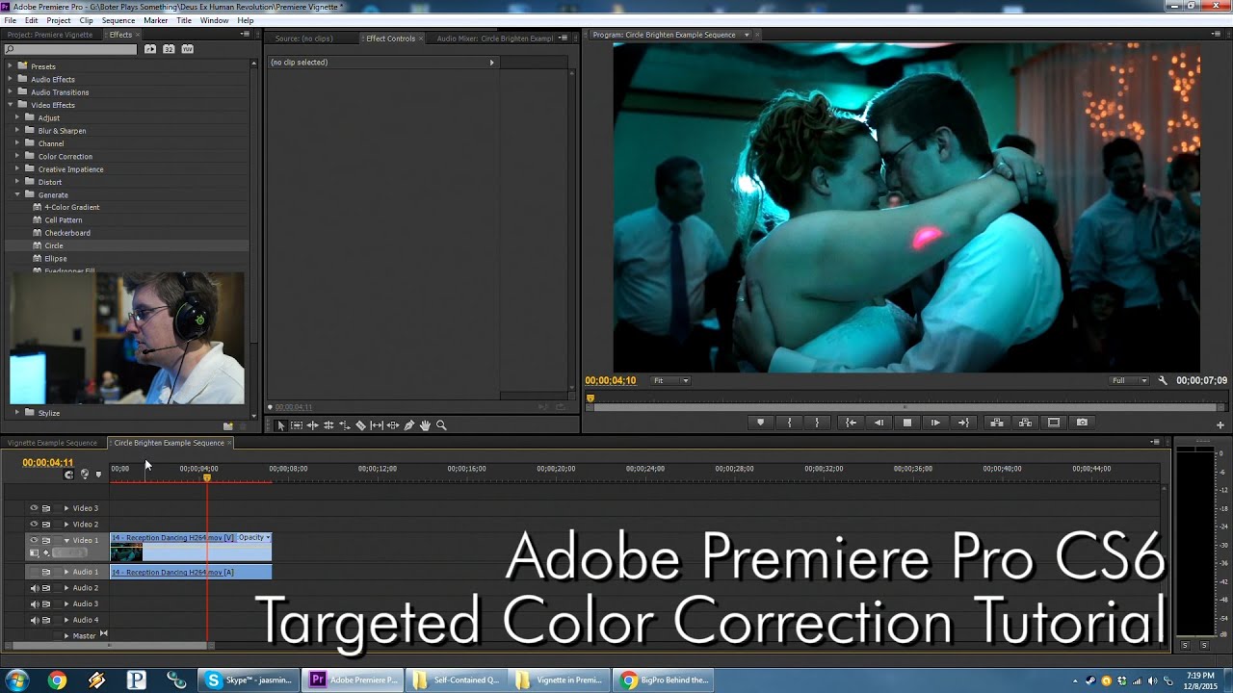1233x693 pixels.
Task: Select the Rolling Edit tool
Action: [x=328, y=425]
